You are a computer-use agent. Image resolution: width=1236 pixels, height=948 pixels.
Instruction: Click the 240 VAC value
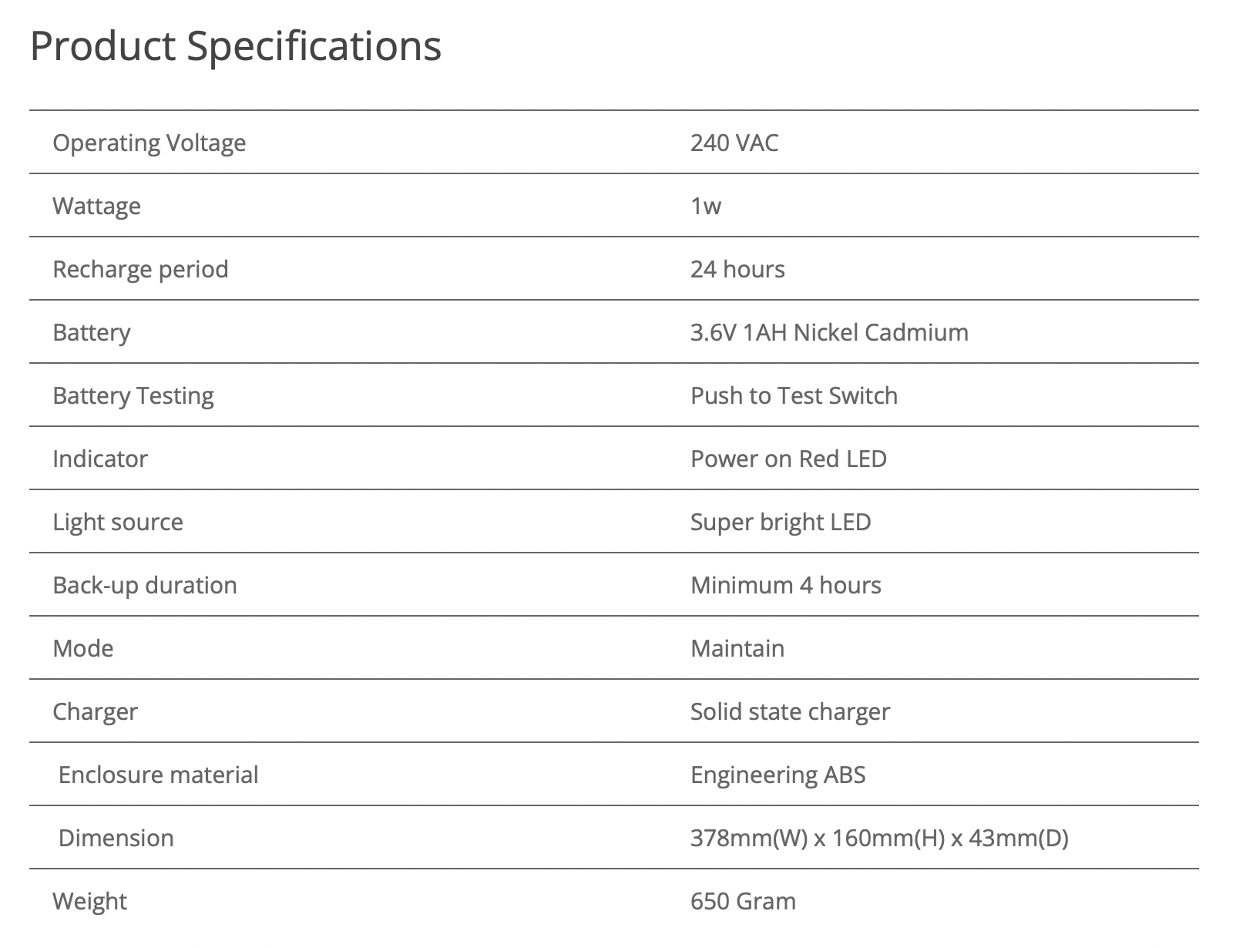point(734,143)
